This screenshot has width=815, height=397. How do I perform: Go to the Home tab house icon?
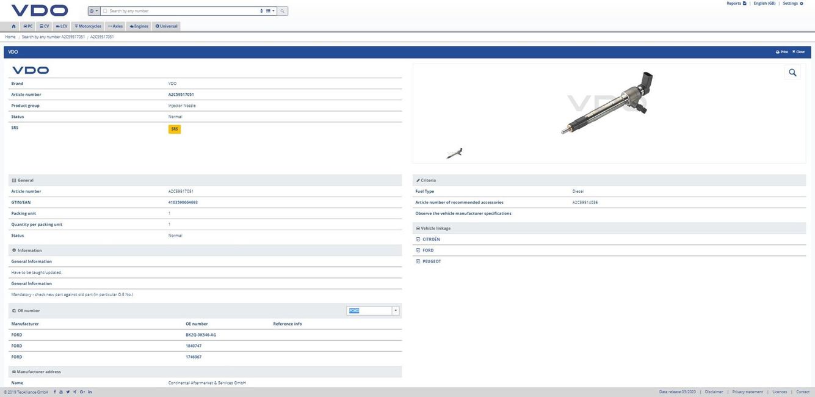click(13, 26)
